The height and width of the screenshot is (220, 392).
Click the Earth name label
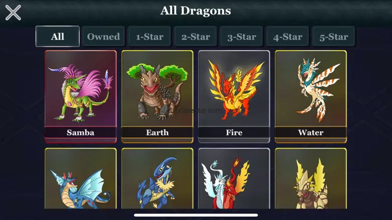click(x=157, y=132)
